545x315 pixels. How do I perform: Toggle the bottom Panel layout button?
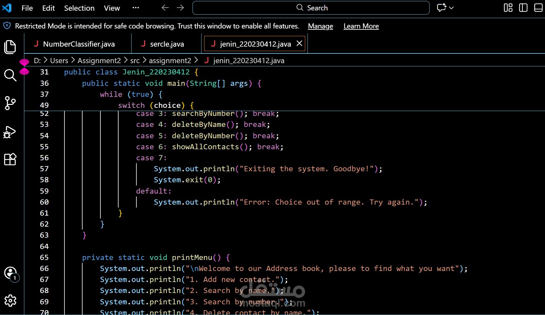(x=538, y=8)
